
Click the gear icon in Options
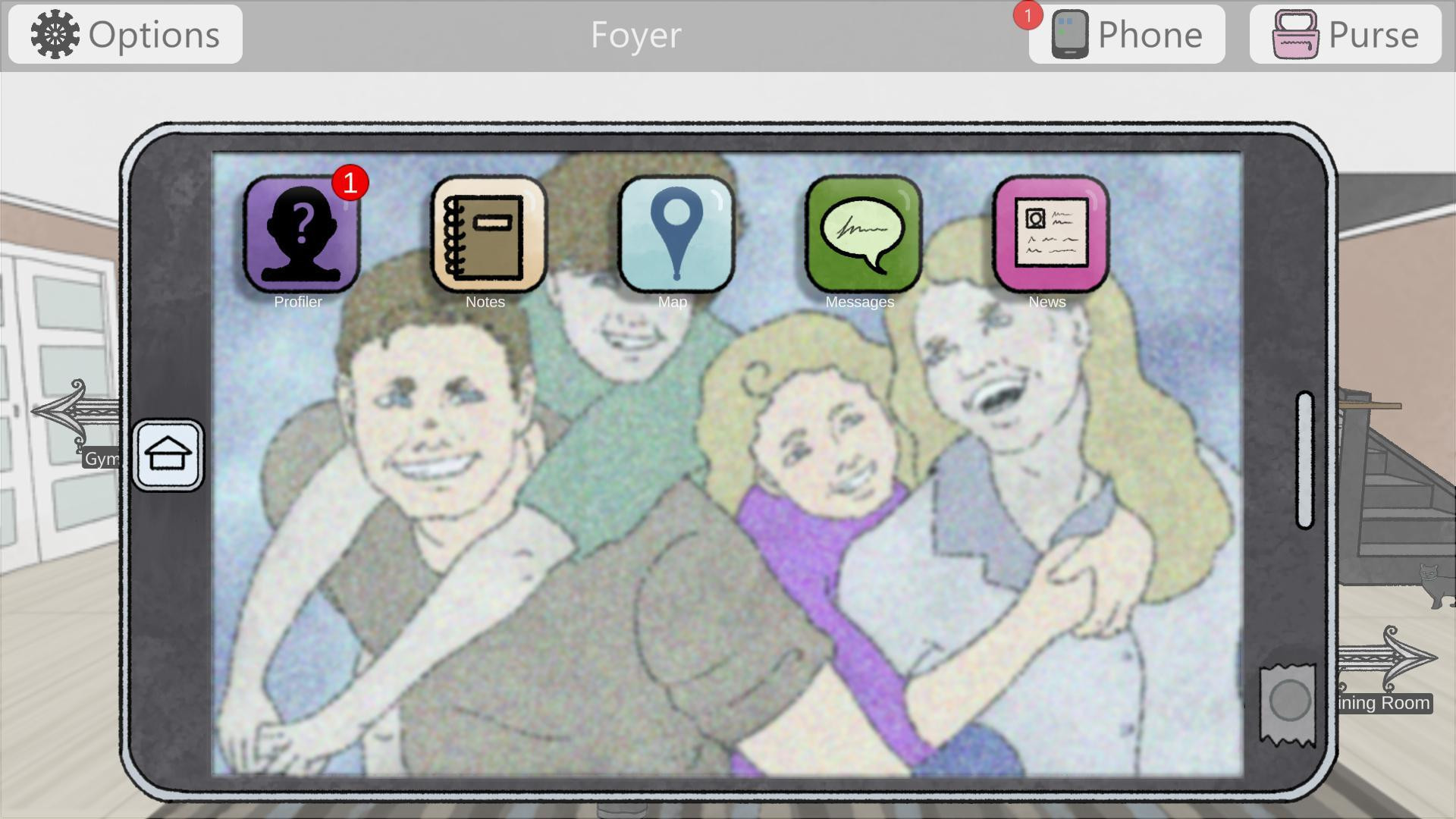pyautogui.click(x=55, y=34)
